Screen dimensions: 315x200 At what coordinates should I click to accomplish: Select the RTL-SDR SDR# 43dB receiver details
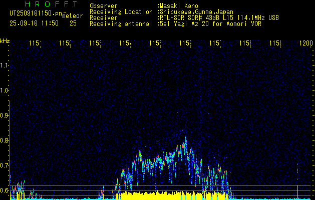[x=219, y=18]
